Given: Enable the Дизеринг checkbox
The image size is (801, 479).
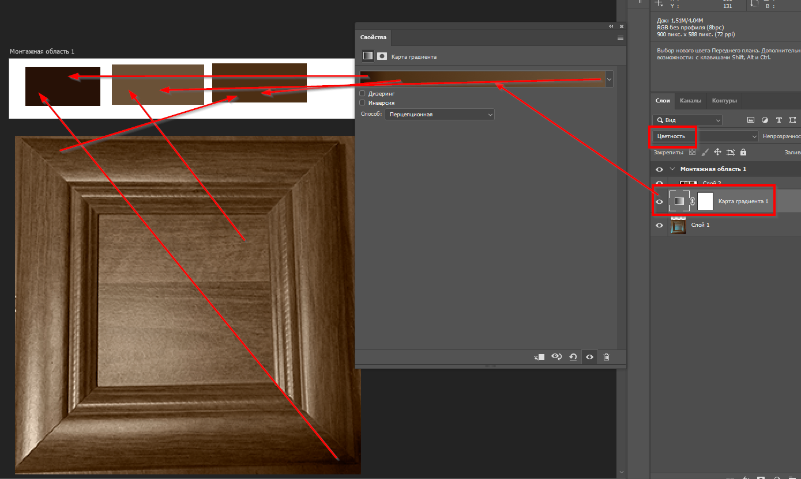Looking at the screenshot, I should [362, 93].
